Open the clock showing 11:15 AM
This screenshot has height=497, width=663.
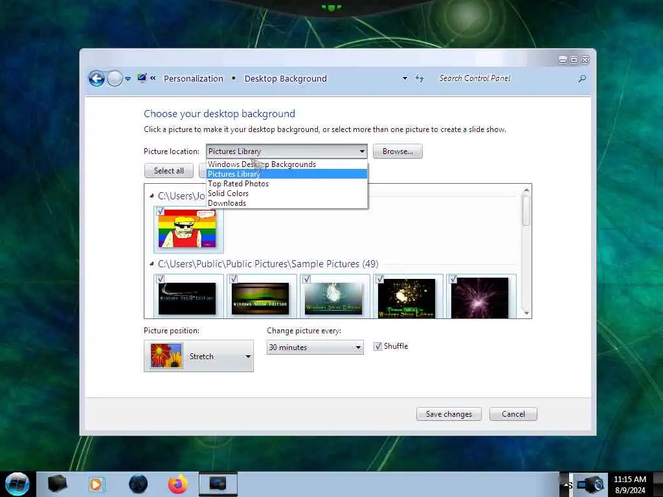point(630,485)
